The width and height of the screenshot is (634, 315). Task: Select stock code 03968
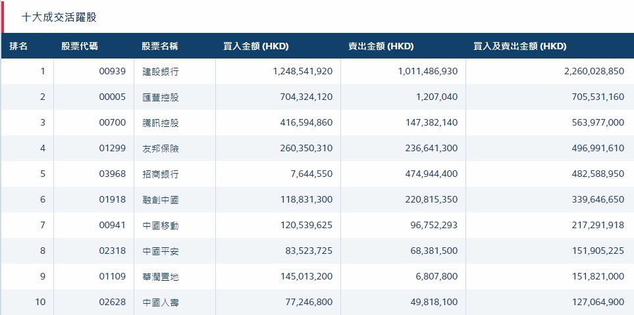click(x=113, y=174)
